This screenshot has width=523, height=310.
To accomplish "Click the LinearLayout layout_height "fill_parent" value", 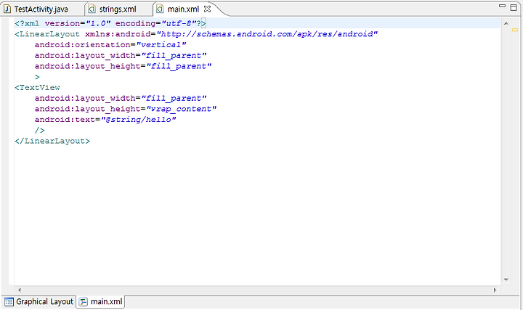I will click(x=179, y=66).
